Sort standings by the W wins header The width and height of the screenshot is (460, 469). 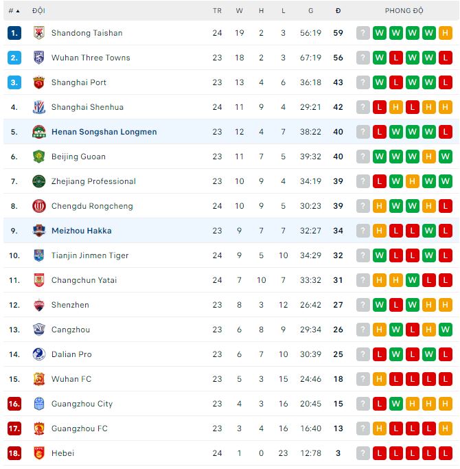click(x=240, y=11)
